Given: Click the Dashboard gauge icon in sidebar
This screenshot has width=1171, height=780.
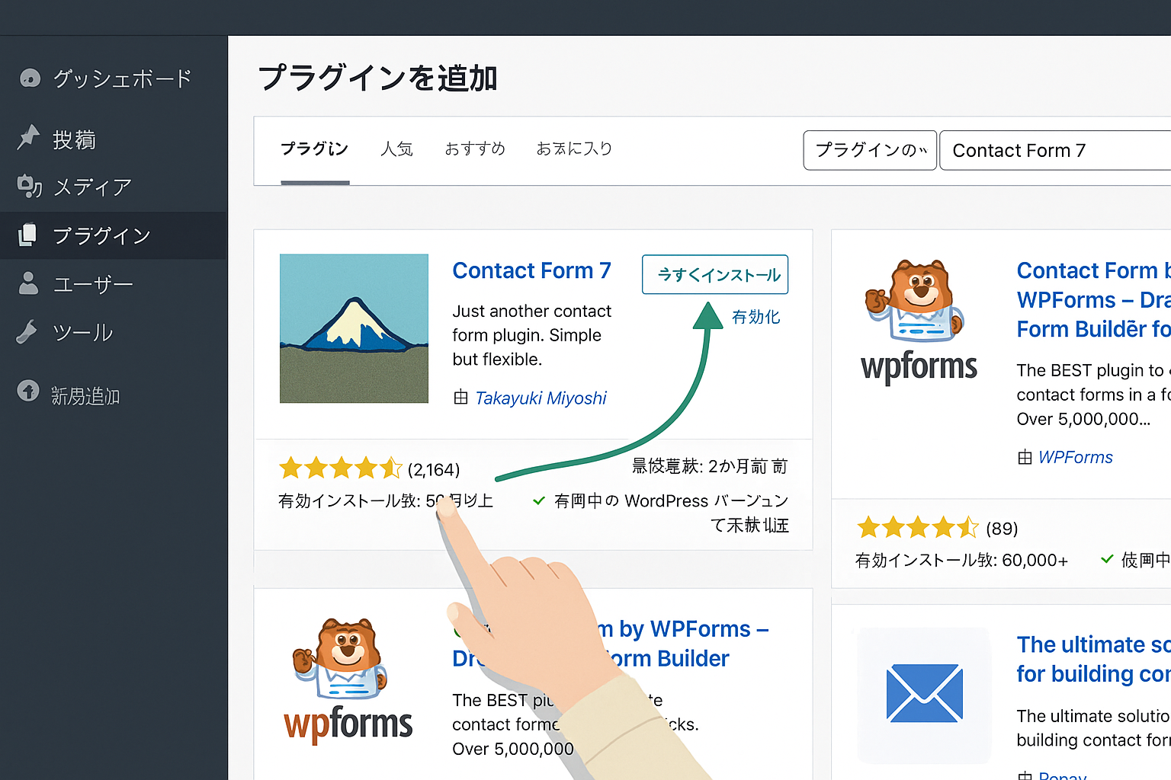Looking at the screenshot, I should [30, 78].
